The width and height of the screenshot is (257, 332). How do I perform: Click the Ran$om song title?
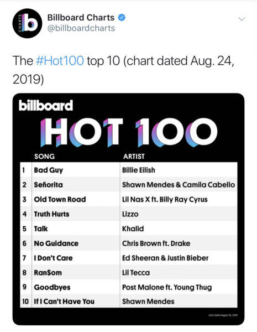point(48,272)
